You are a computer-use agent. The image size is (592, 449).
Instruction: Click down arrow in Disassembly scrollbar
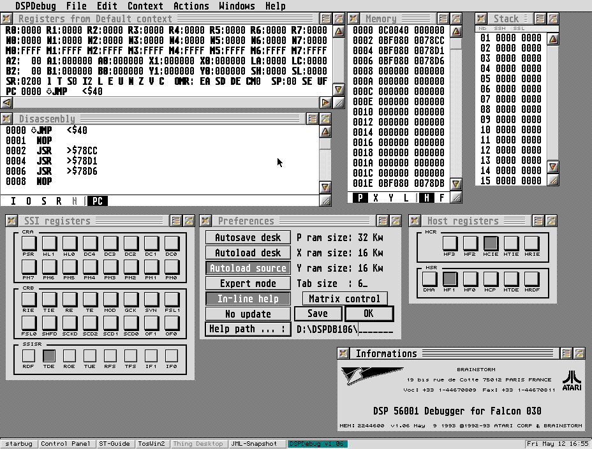click(325, 187)
